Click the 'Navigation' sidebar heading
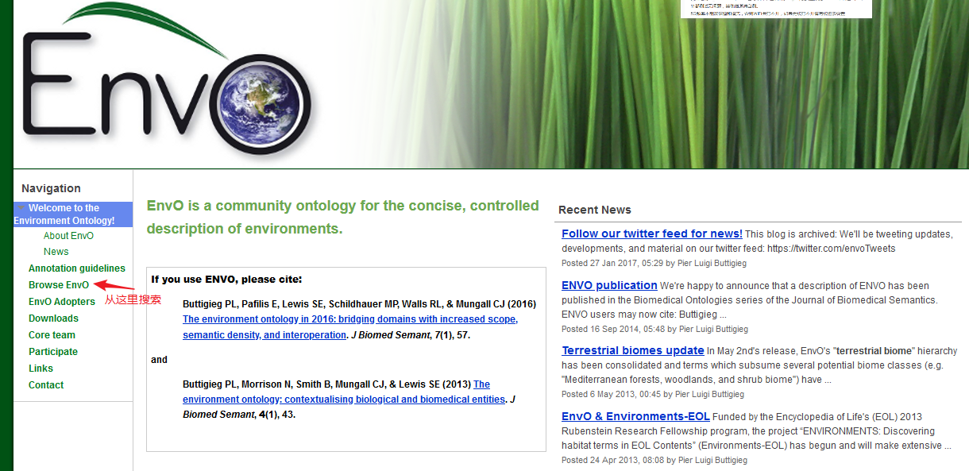Viewport: 969px width, 471px height. coord(51,188)
